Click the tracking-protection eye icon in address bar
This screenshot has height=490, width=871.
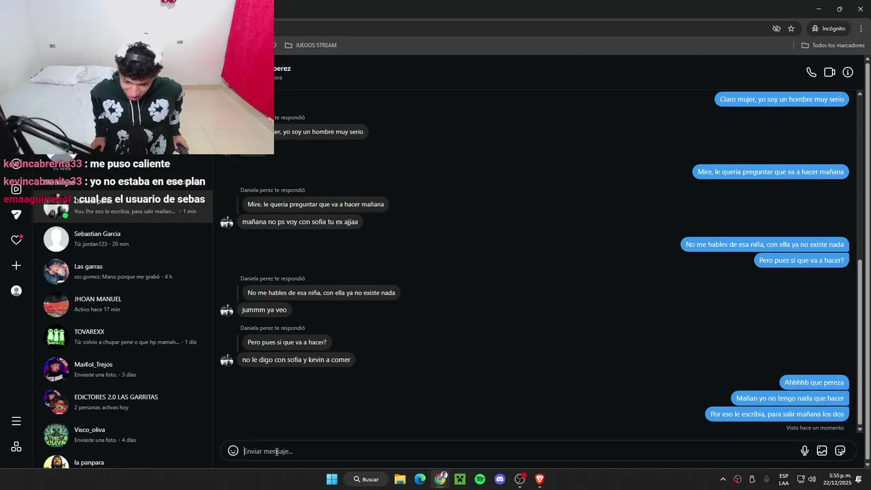[x=776, y=29]
